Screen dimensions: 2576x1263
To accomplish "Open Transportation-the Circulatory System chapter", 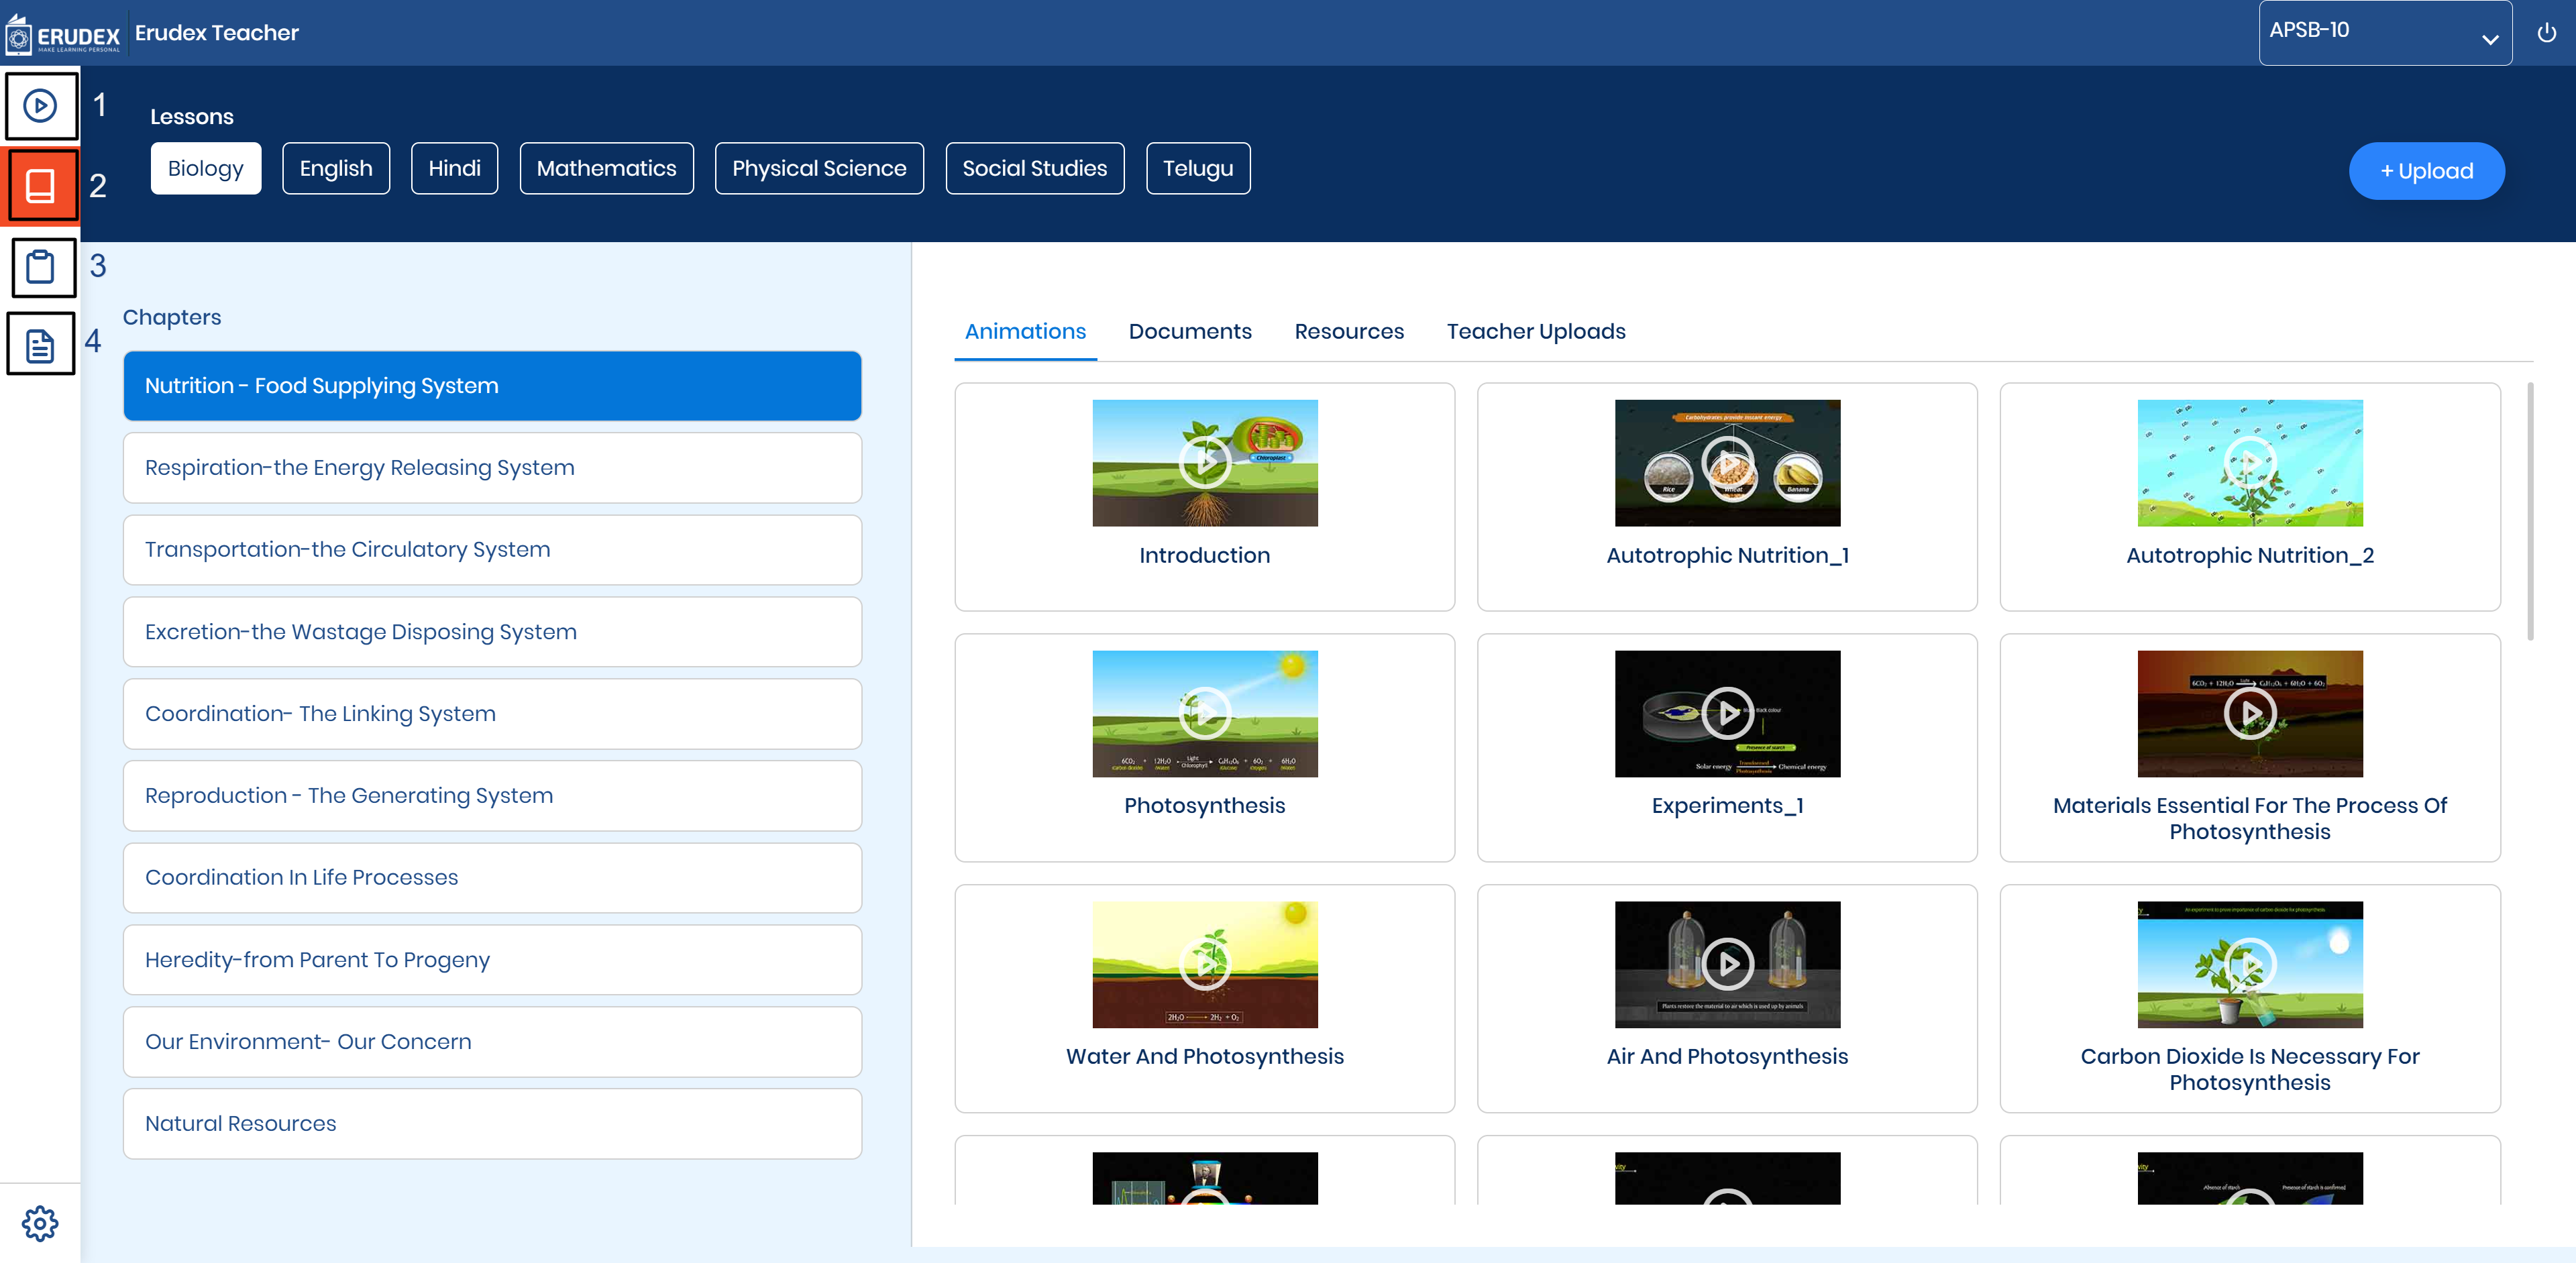I will 492,550.
